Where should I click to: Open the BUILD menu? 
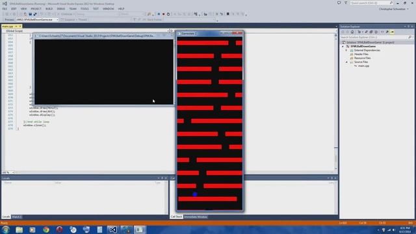click(x=49, y=8)
